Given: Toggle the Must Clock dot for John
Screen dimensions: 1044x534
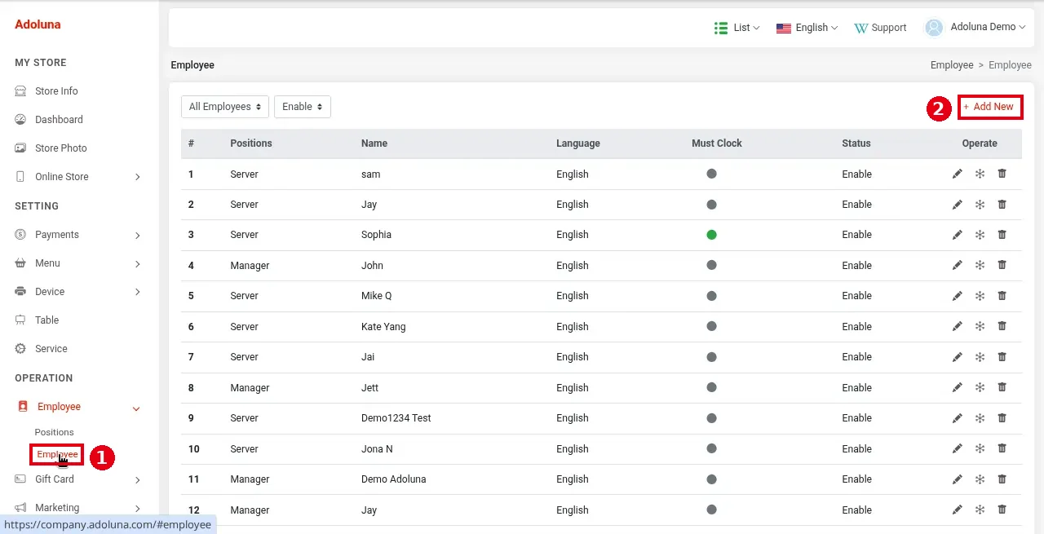Looking at the screenshot, I should pyautogui.click(x=711, y=265).
